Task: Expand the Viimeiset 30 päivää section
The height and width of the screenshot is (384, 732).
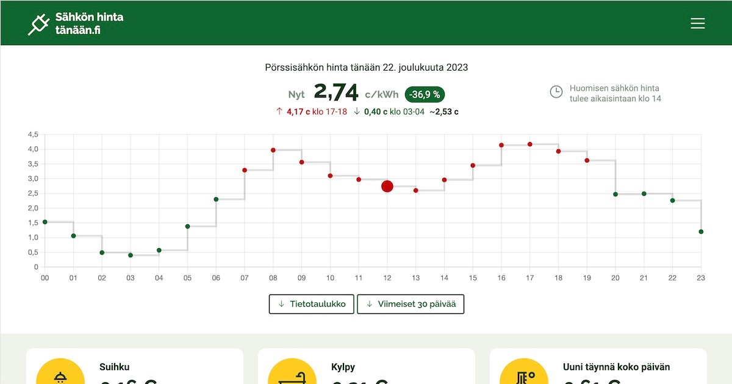Action: click(411, 304)
